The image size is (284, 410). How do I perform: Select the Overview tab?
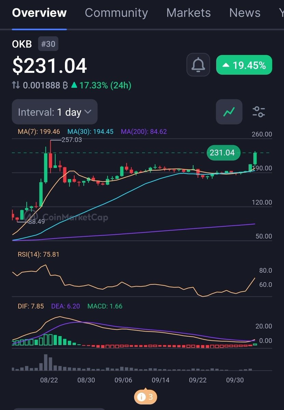click(39, 13)
